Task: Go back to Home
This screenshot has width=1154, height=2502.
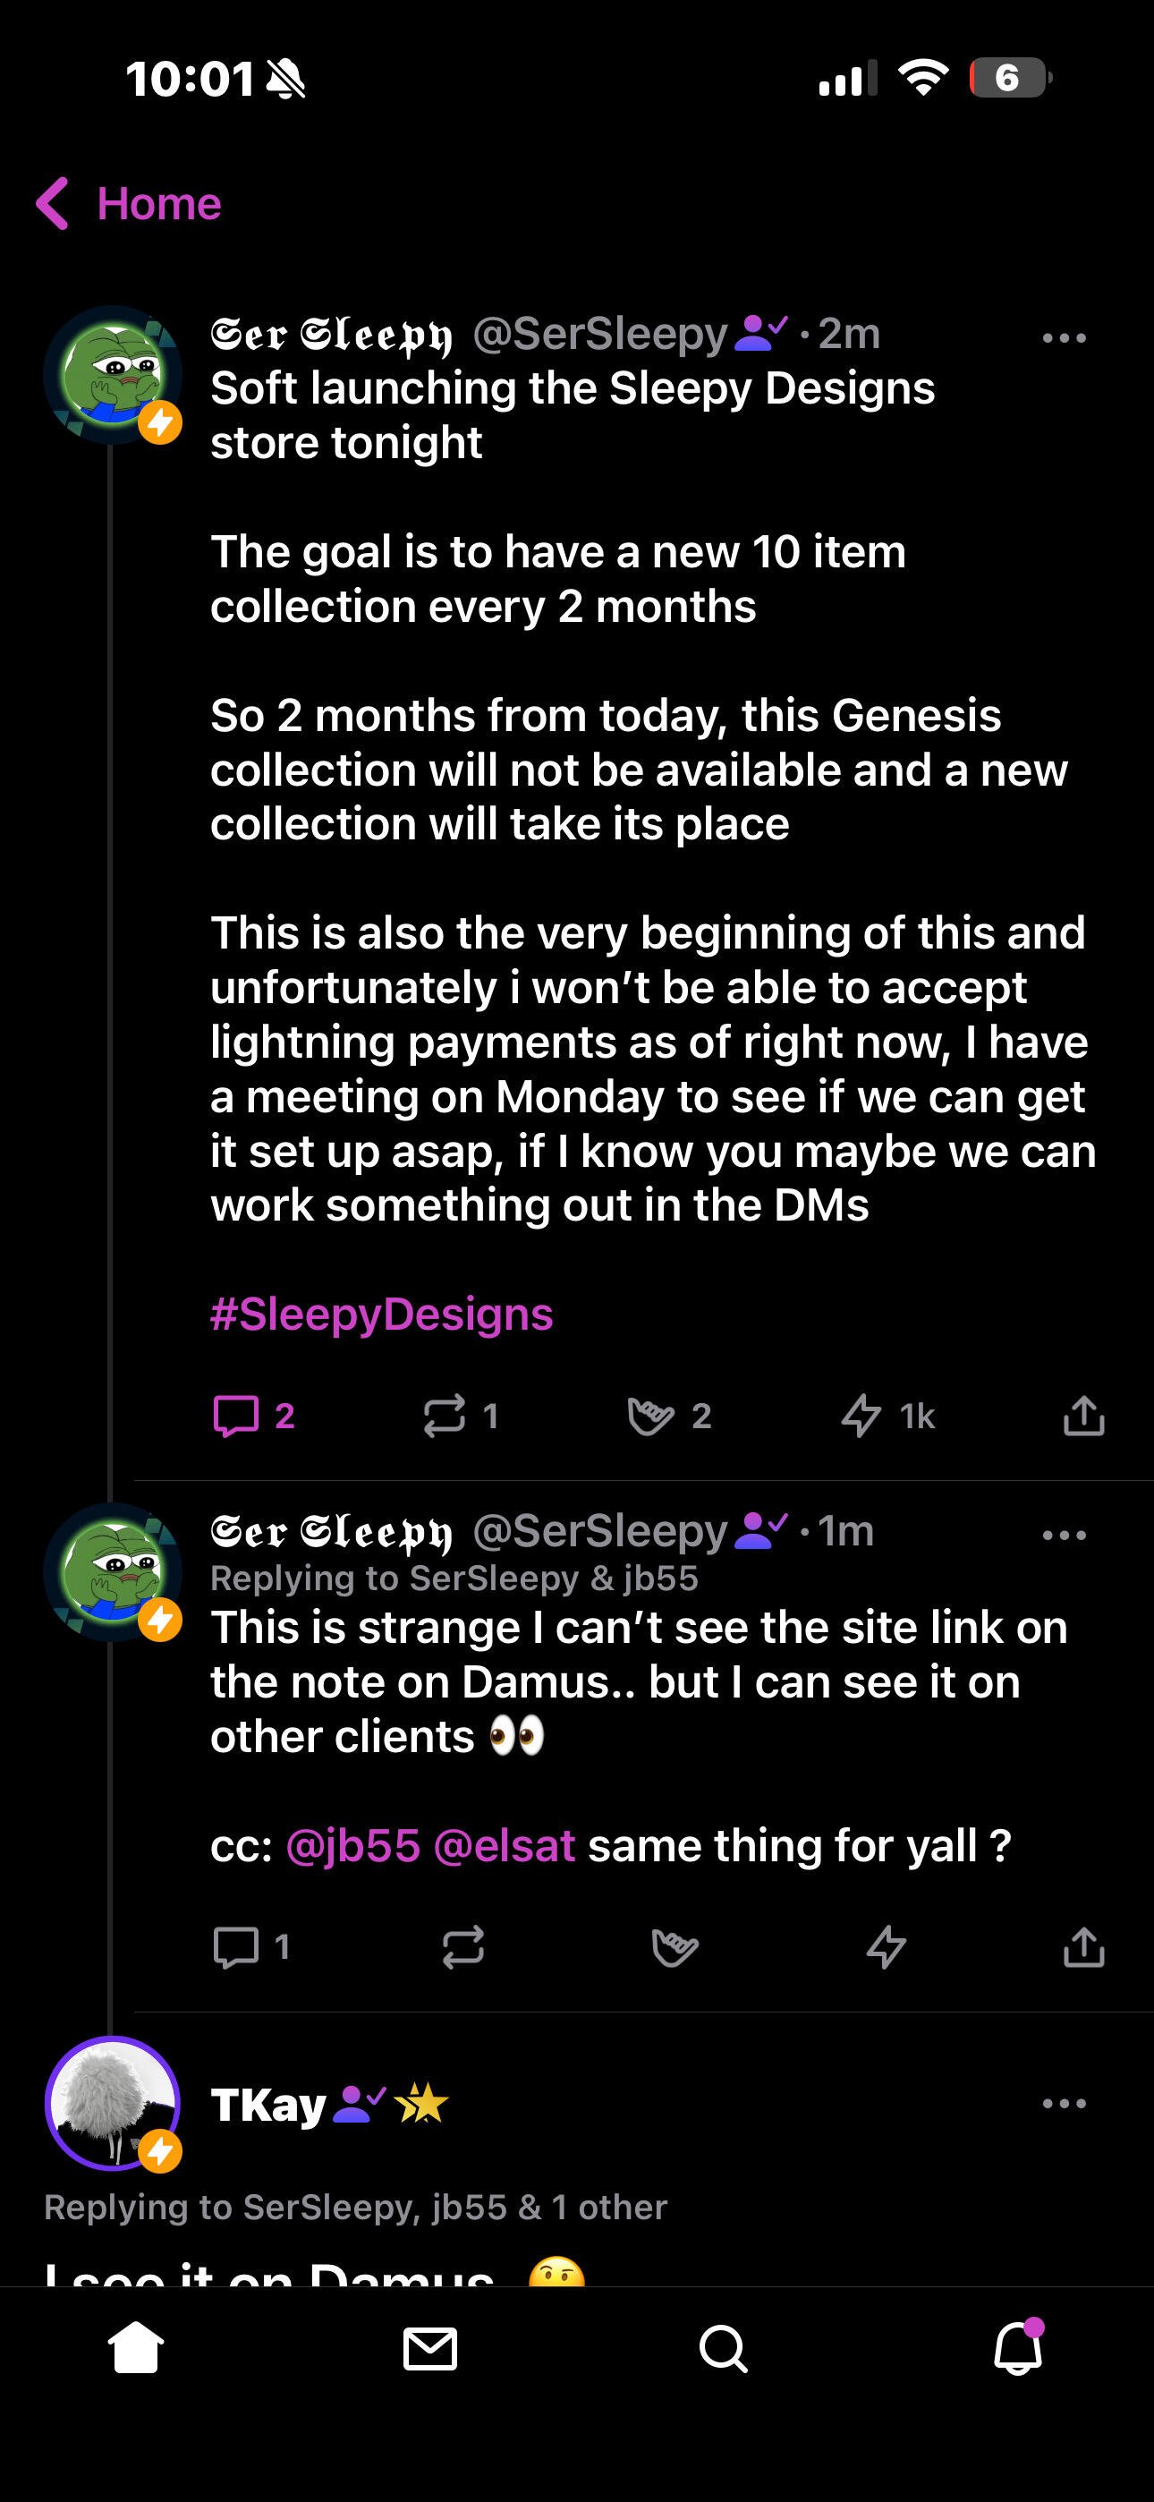Action: tap(128, 204)
